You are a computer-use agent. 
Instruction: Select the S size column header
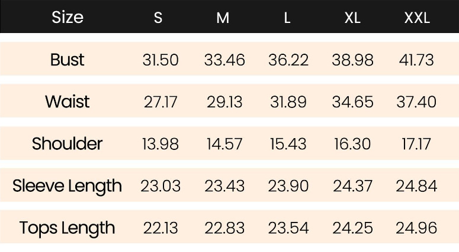158,18
